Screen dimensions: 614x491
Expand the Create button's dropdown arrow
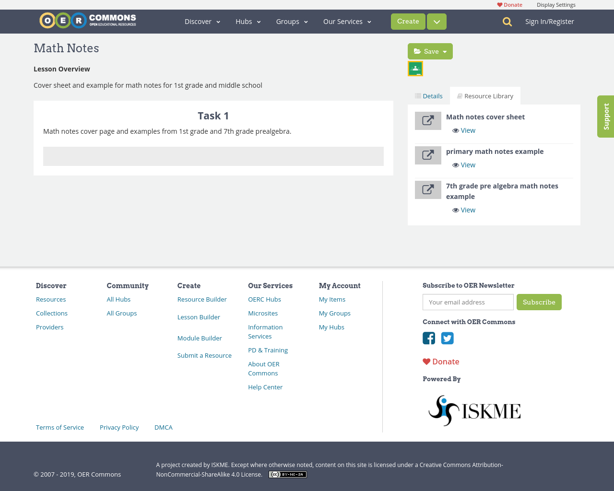click(x=437, y=22)
